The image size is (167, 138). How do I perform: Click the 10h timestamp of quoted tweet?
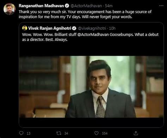click(x=112, y=28)
